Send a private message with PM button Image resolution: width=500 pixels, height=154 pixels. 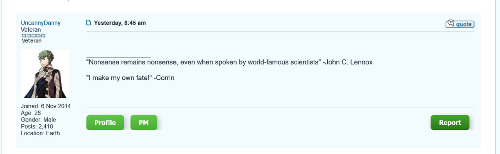(x=144, y=122)
